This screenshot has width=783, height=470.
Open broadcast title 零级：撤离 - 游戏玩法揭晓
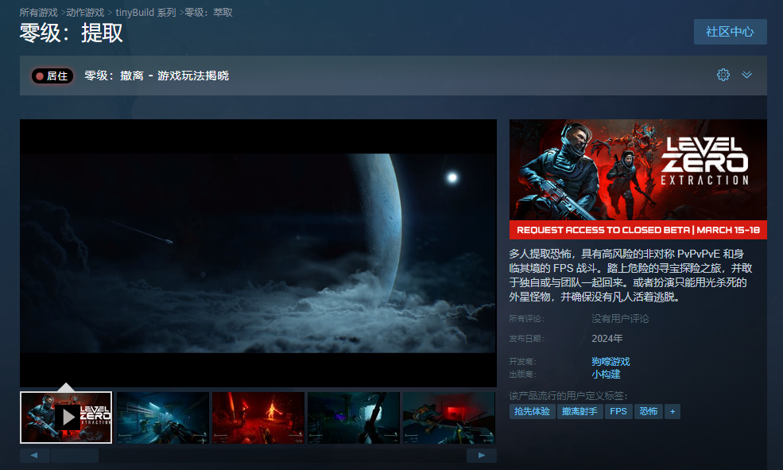click(157, 76)
